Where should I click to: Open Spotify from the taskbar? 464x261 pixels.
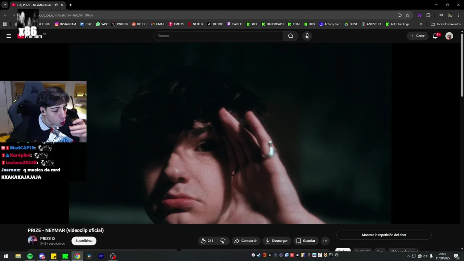(x=30, y=256)
